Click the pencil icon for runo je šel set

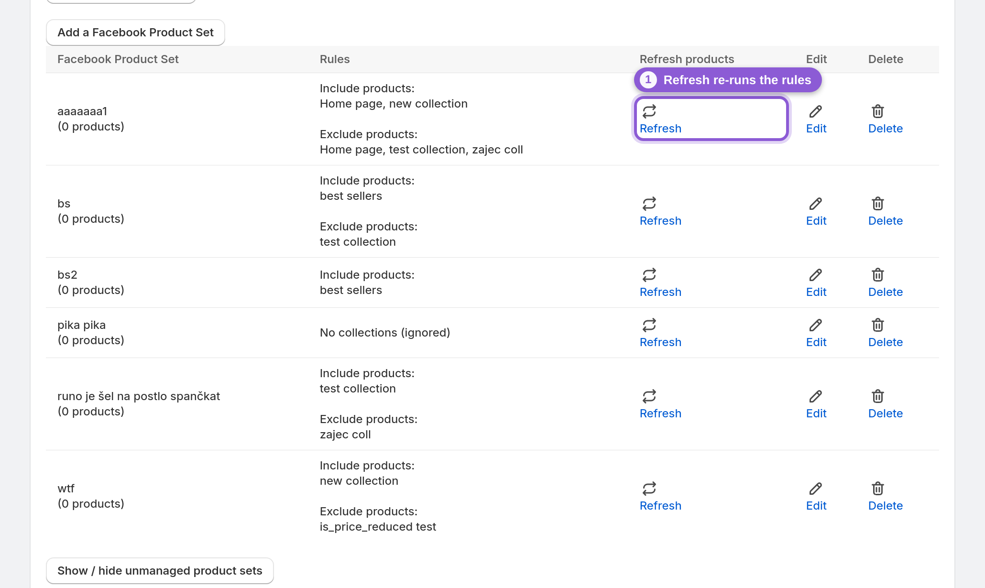(x=816, y=396)
